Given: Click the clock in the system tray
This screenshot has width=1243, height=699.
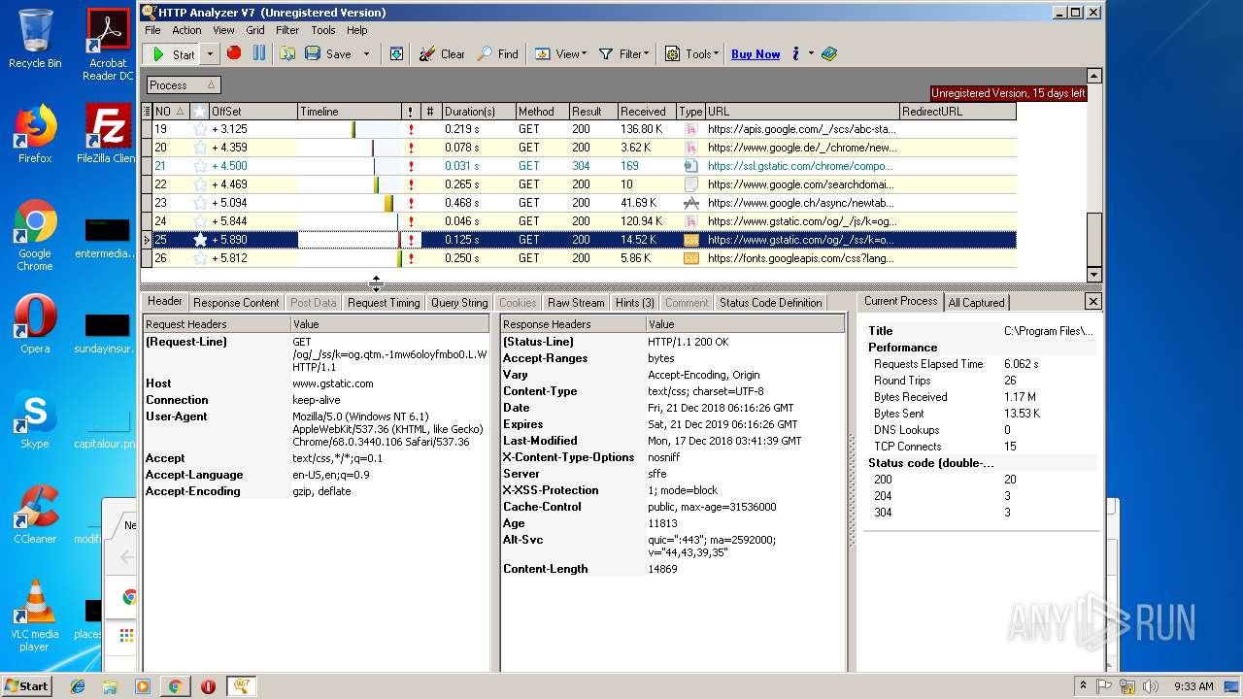Looking at the screenshot, I should pyautogui.click(x=1193, y=686).
